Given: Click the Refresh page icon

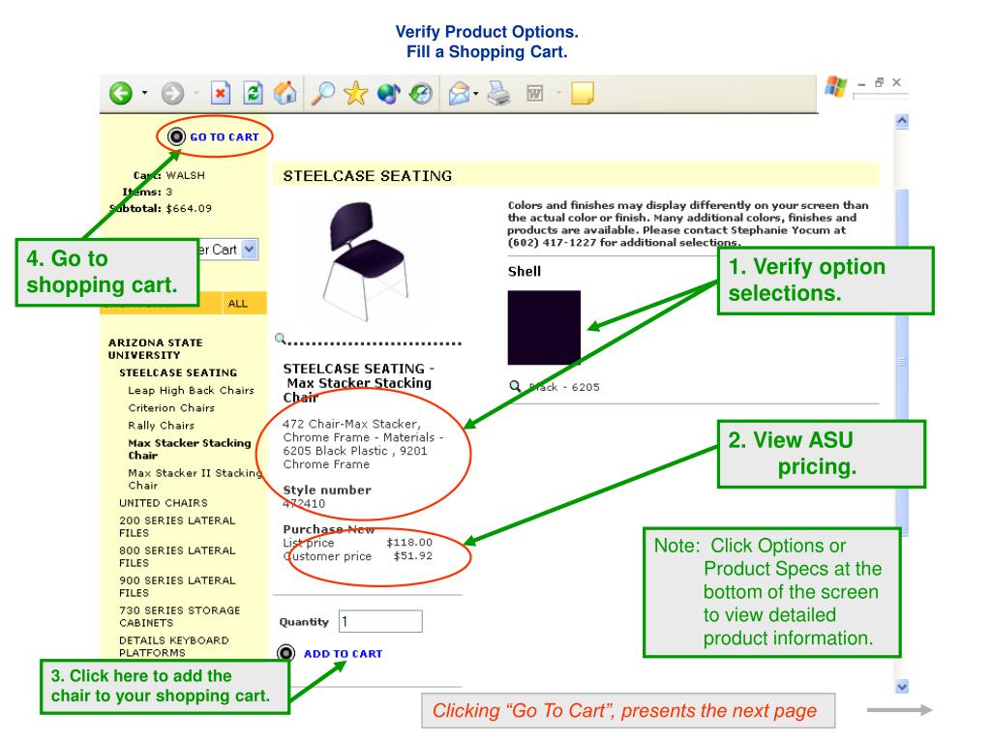Looking at the screenshot, I should click(x=253, y=94).
